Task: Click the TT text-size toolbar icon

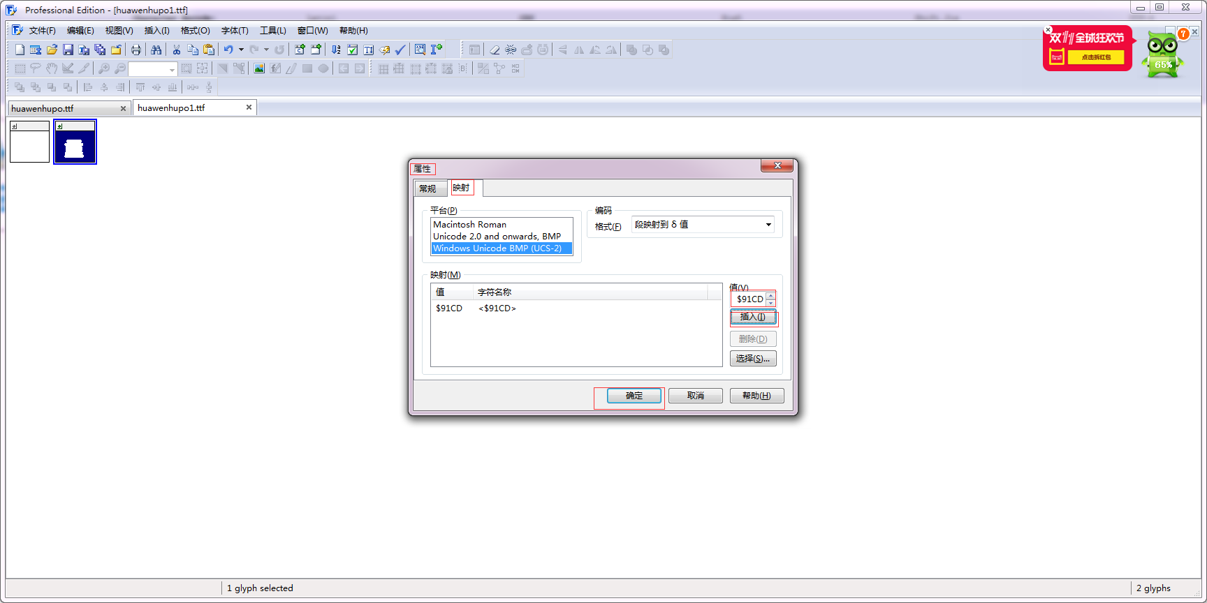Action: pyautogui.click(x=369, y=50)
